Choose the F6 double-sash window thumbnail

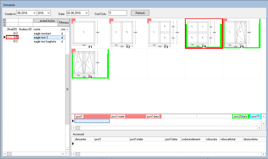[x=90, y=64]
